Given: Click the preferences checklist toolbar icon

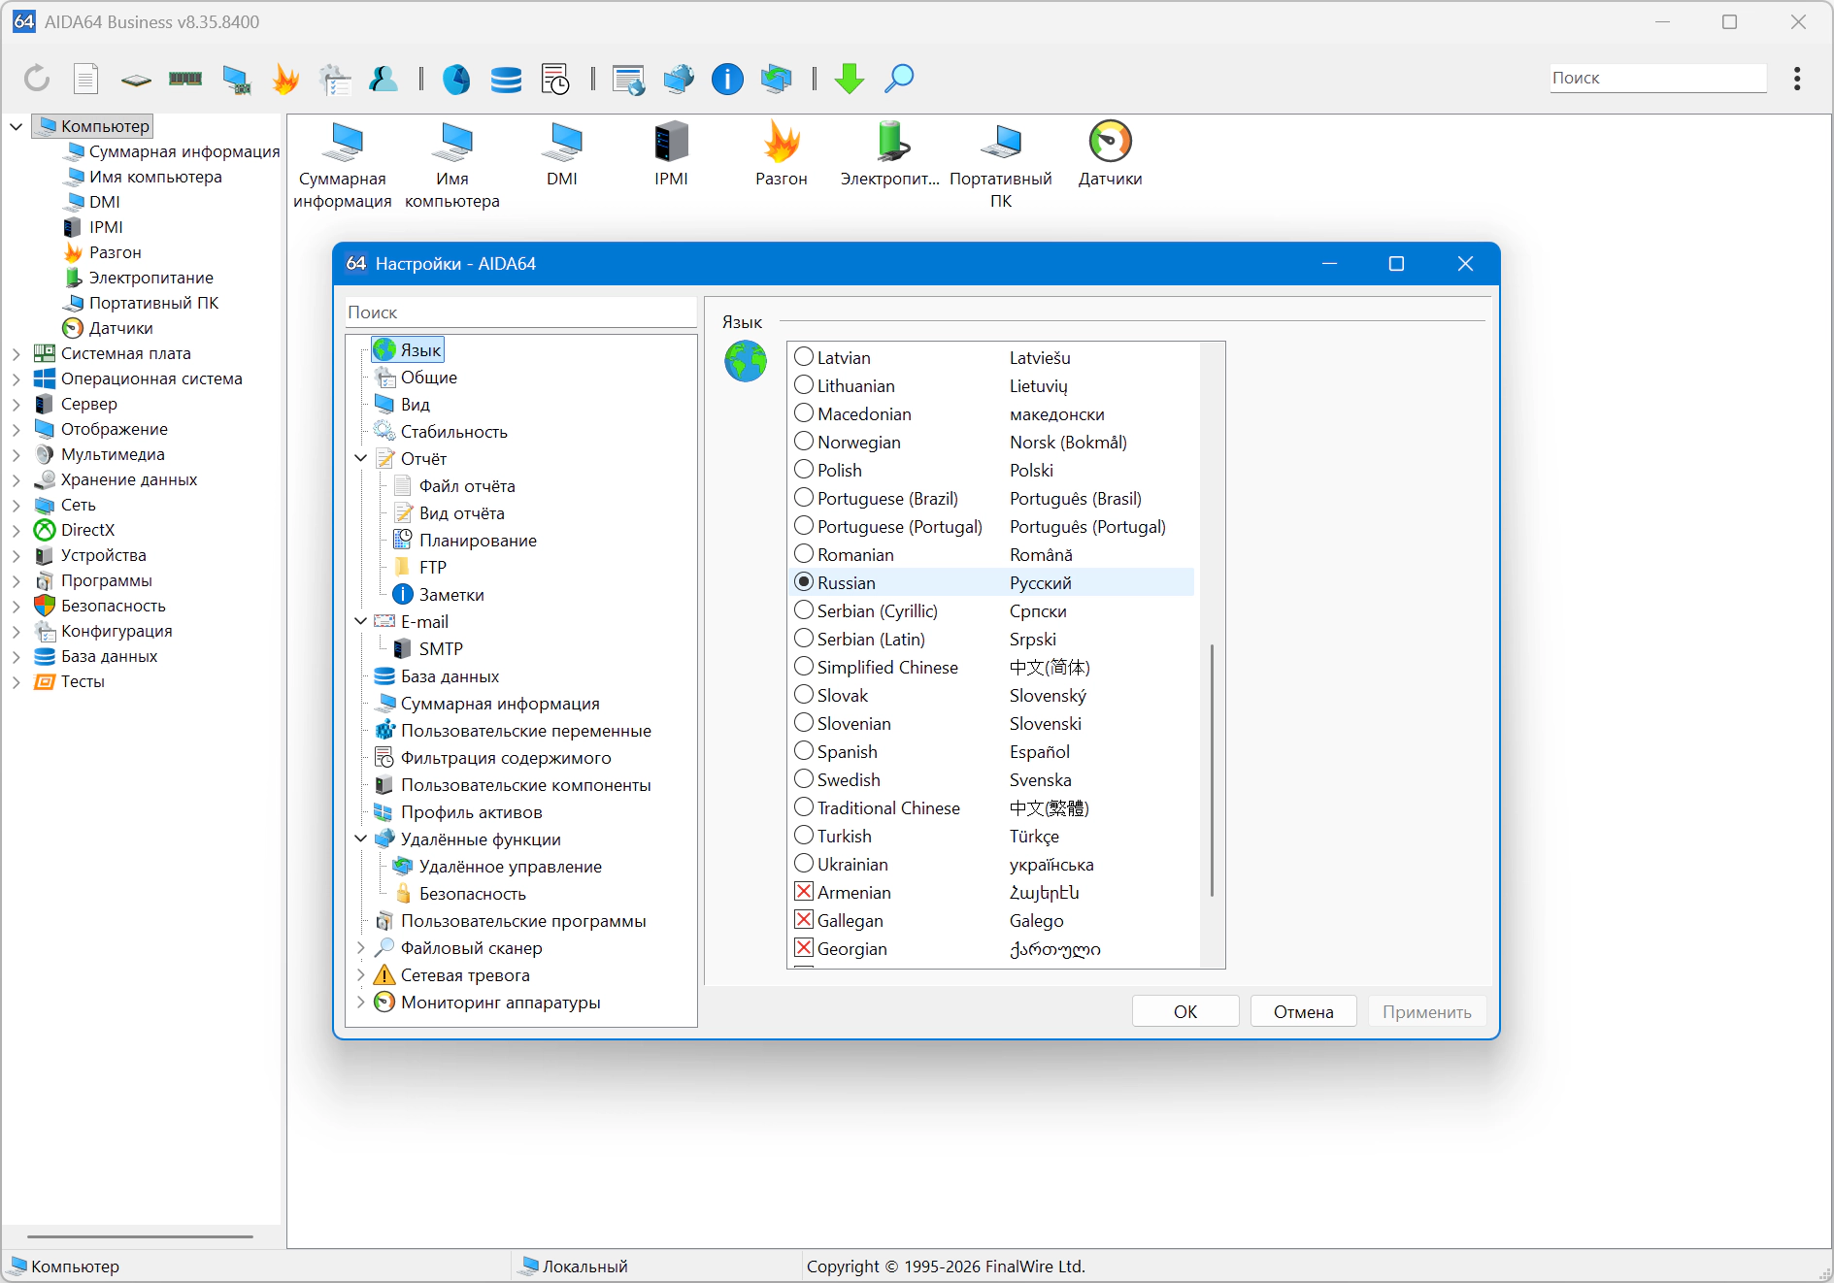Looking at the screenshot, I should [335, 79].
